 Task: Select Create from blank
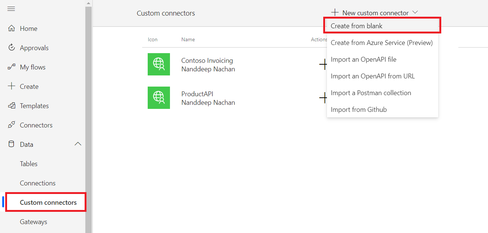pos(357,26)
